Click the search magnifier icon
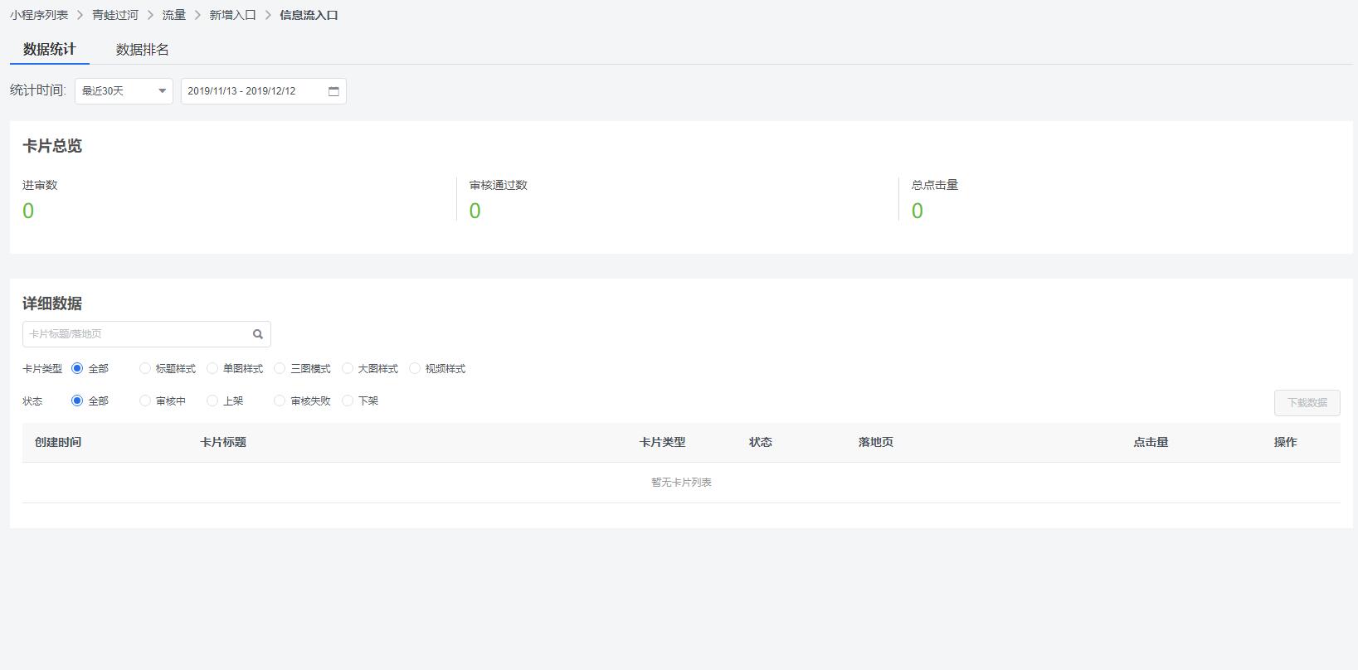 tap(258, 334)
